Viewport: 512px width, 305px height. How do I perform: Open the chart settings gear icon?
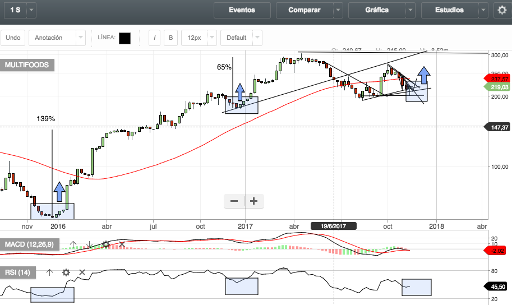501,10
